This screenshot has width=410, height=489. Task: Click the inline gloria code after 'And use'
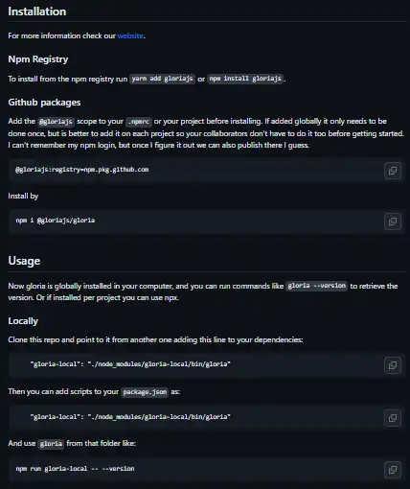pos(51,444)
